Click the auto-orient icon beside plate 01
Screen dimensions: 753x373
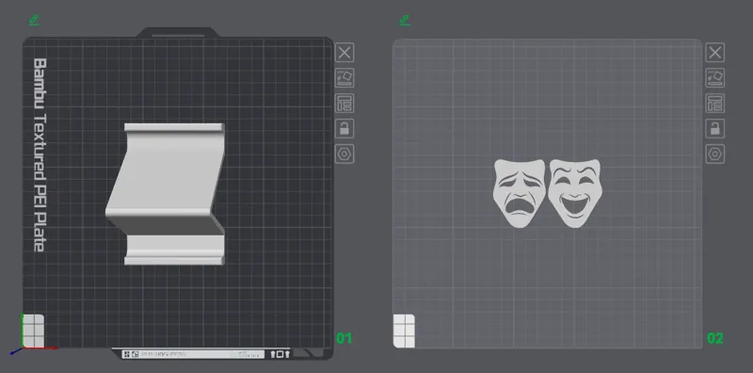coord(344,78)
